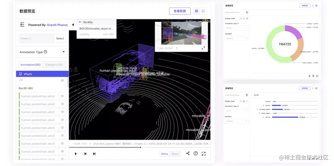The image size is (334, 166).
Task: Select bar display mode icon in bar chart panel
Action: tap(244, 101)
